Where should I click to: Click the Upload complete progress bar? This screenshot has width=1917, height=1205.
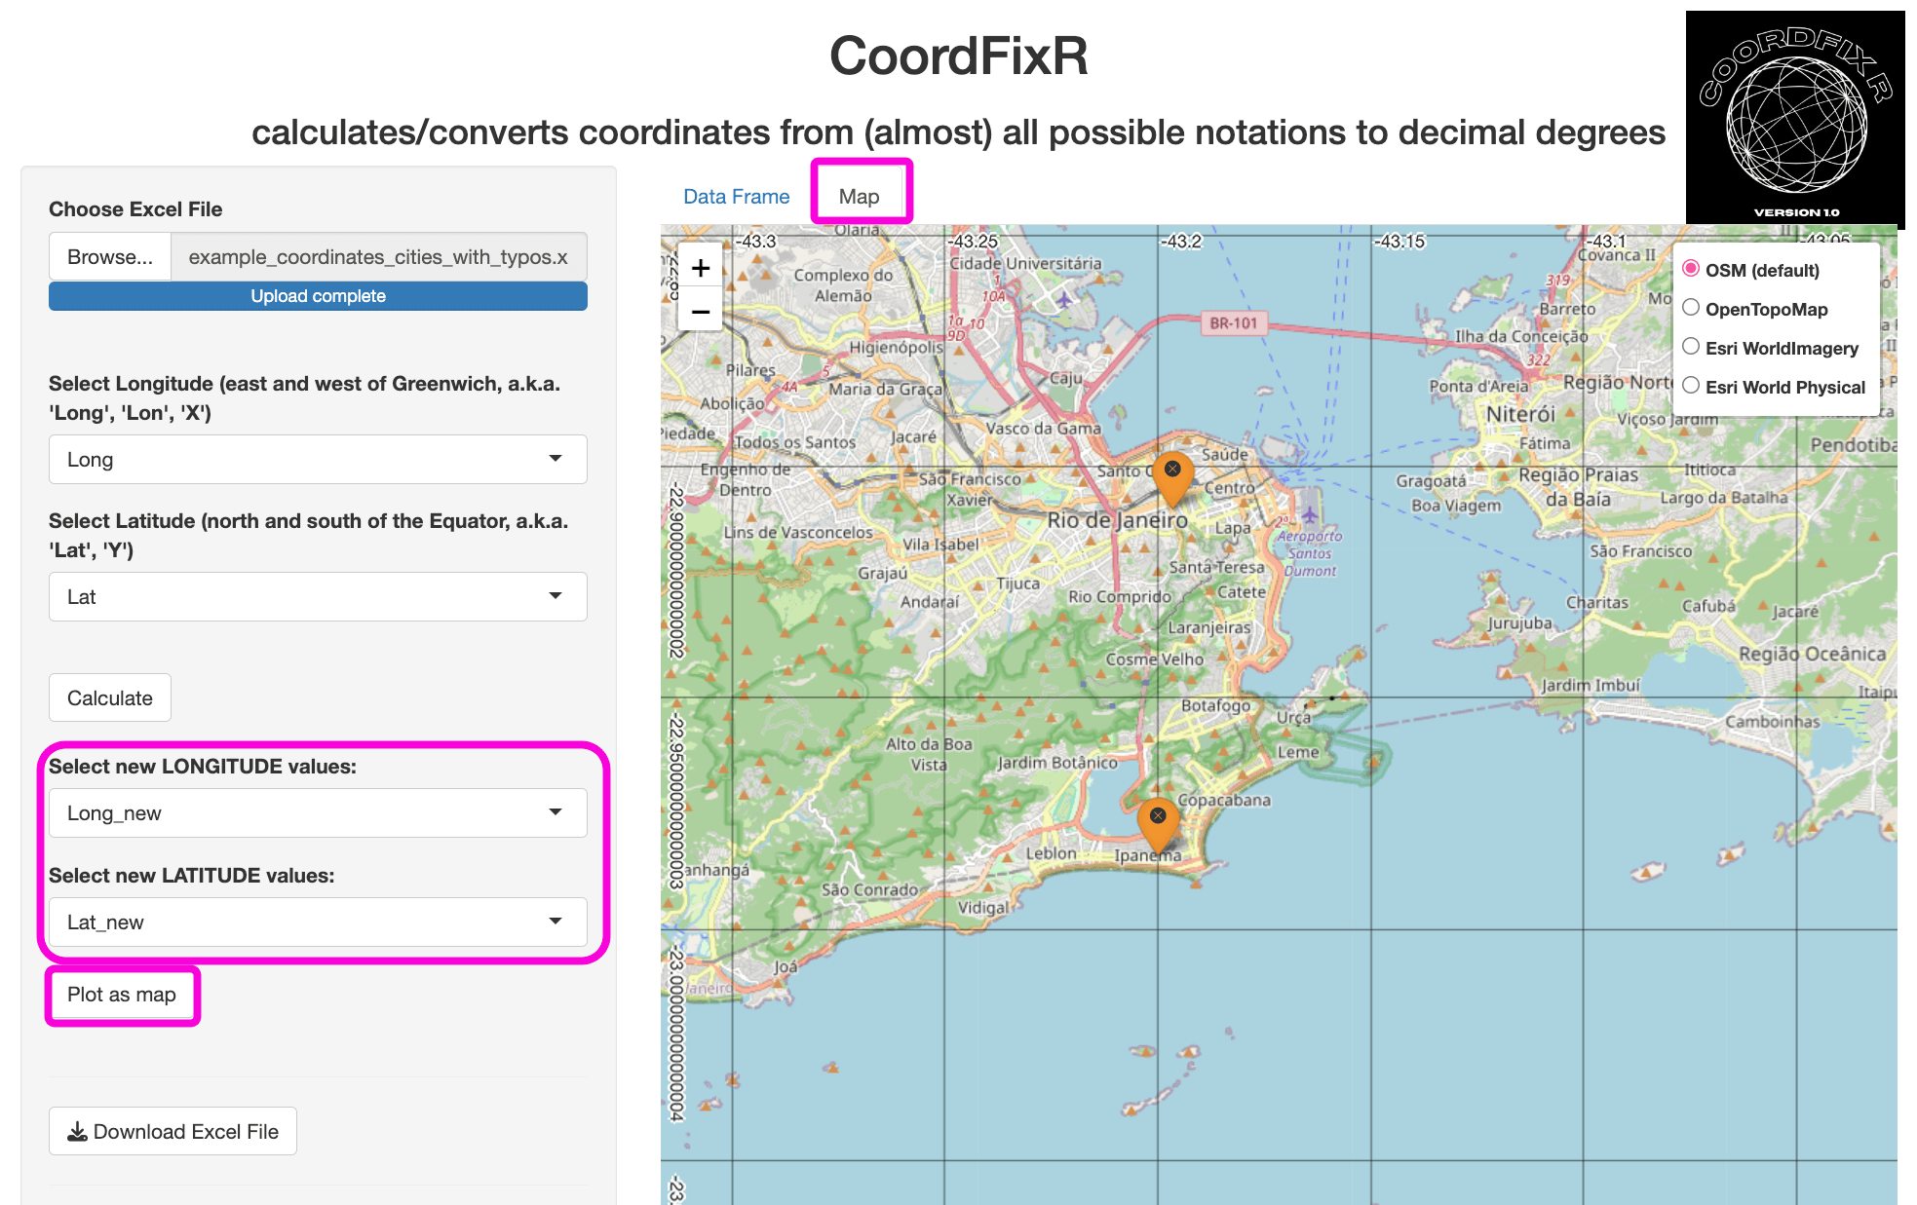point(318,296)
